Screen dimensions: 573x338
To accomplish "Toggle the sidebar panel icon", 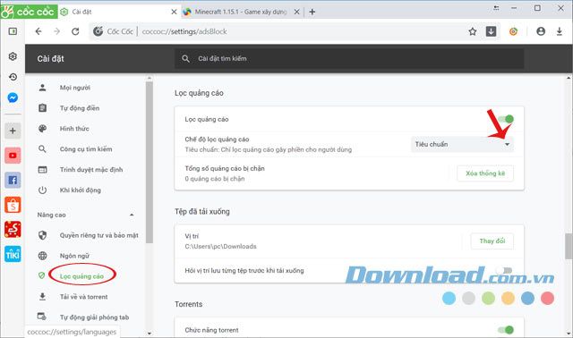I will pos(13,31).
